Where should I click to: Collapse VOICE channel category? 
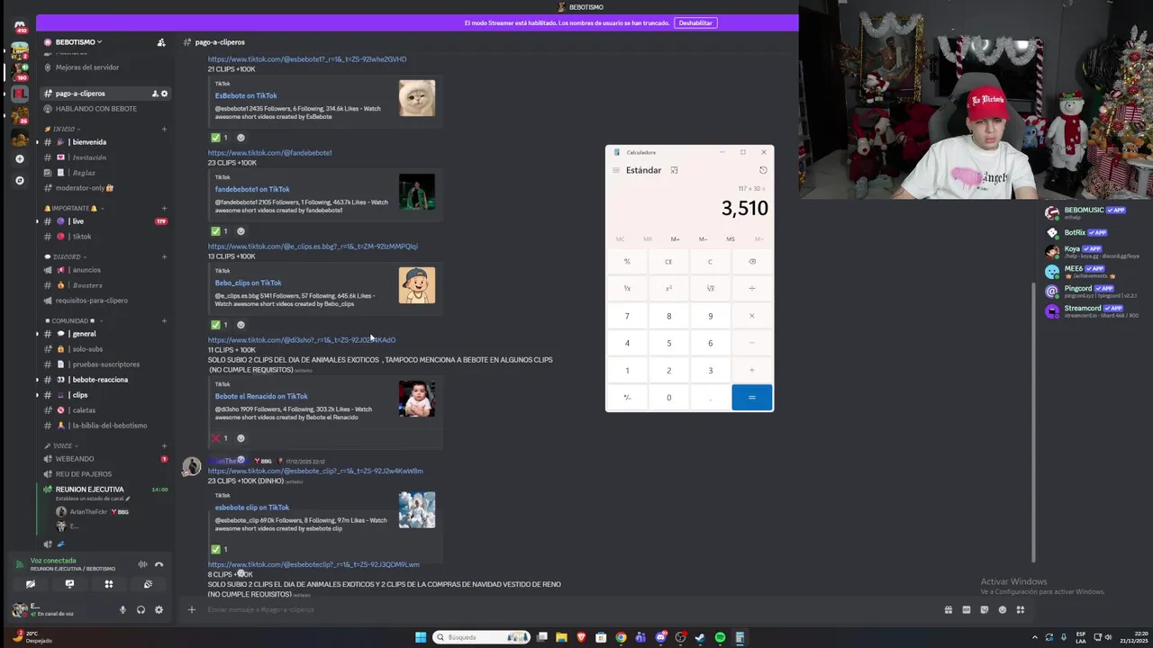coord(59,445)
